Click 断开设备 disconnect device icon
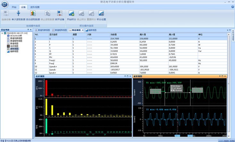The width and height of the screenshot is (235, 142). click(60, 13)
